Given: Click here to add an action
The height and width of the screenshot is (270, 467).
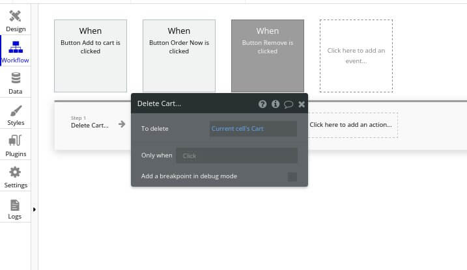Looking at the screenshot, I should coord(352,125).
